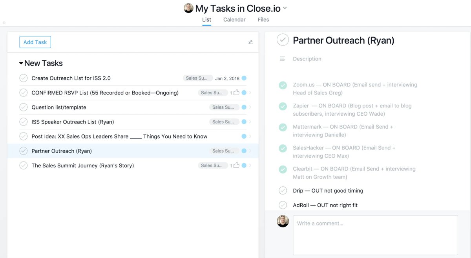Open Sales Su... project pill on Question list/template

click(224, 107)
